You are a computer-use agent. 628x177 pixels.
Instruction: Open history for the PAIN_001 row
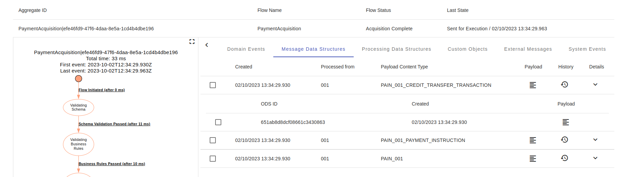pos(564,158)
